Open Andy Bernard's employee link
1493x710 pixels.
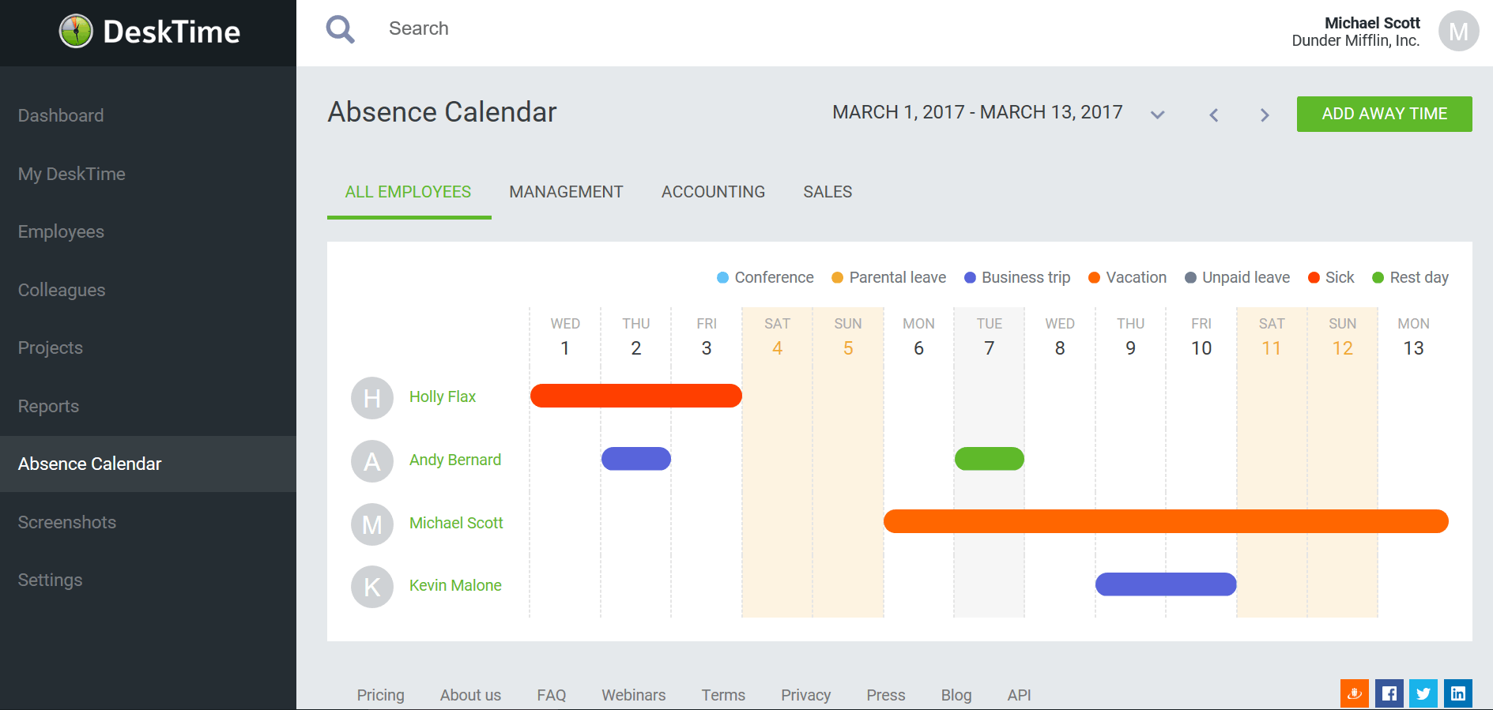[x=455, y=460]
